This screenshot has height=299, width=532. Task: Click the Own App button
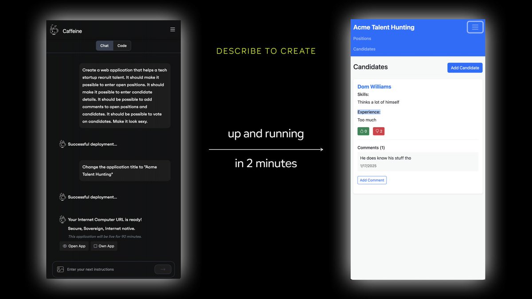(104, 246)
